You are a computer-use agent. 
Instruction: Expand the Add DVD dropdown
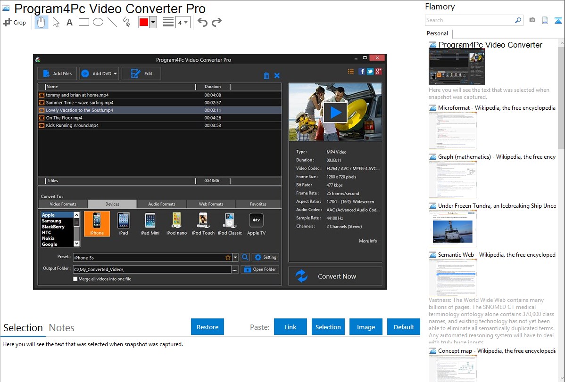click(115, 74)
